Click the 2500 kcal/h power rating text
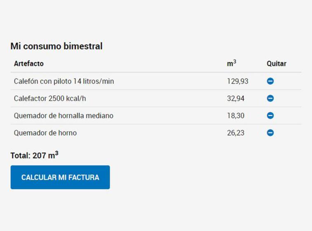The width and height of the screenshot is (312, 231). click(x=70, y=99)
